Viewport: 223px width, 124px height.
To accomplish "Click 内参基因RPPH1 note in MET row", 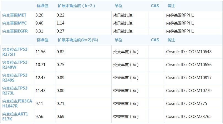I will coord(180,15).
